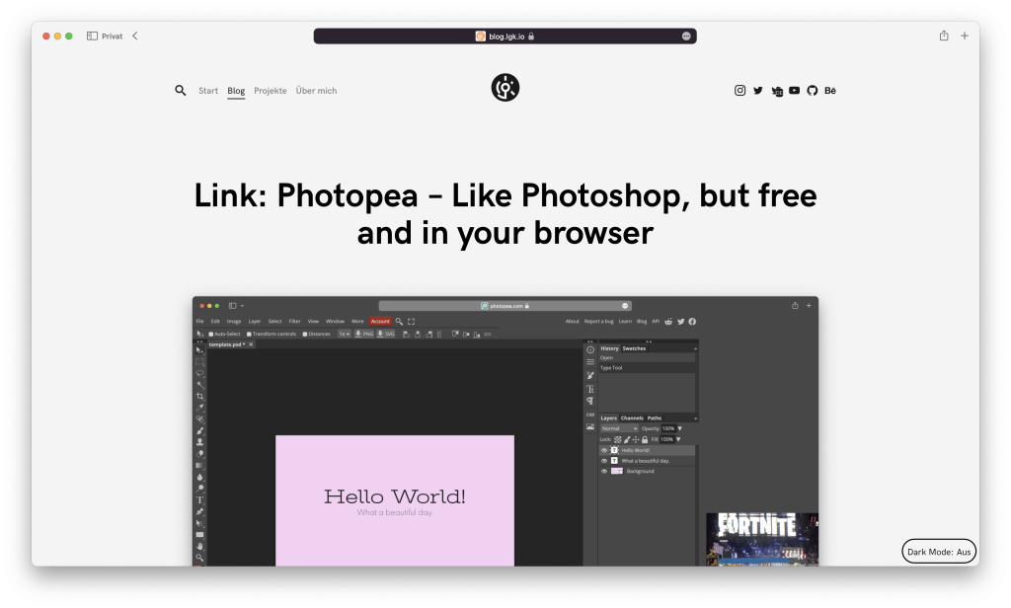Open the Normal blend mode dropdown

[x=619, y=428]
